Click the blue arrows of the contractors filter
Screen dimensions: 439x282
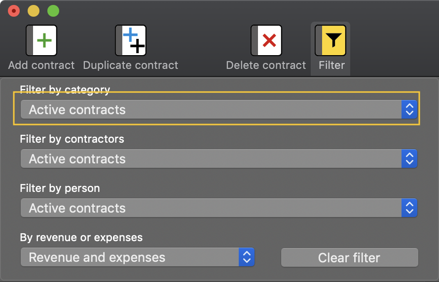pyautogui.click(x=409, y=158)
